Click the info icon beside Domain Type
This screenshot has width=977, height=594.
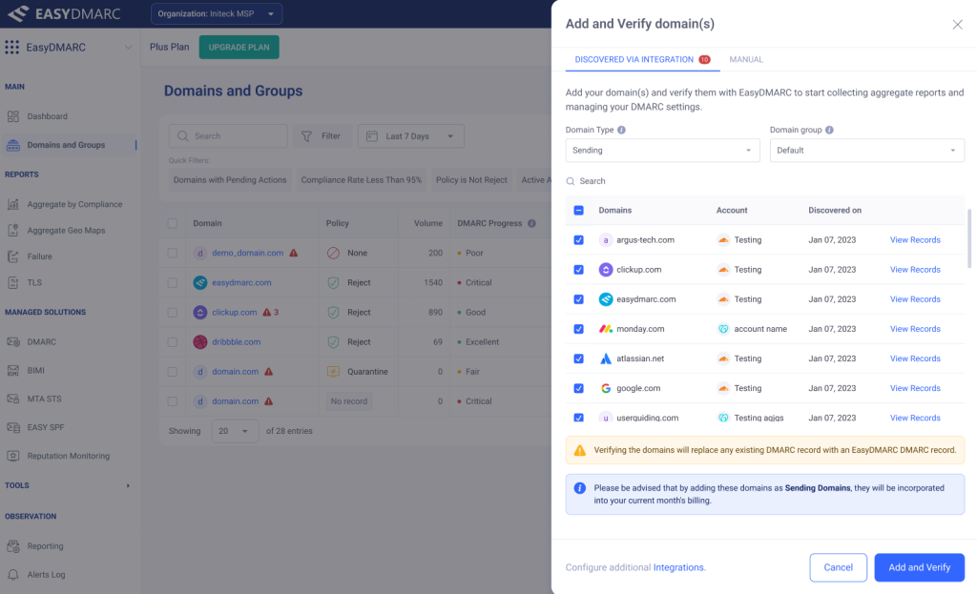621,130
